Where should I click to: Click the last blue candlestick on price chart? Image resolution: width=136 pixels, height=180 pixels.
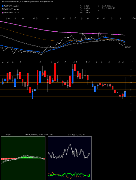click(x=125, y=94)
